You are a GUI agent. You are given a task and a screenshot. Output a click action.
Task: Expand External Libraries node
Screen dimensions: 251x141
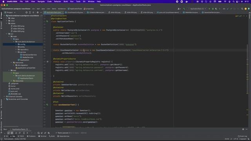click(x=4, y=97)
